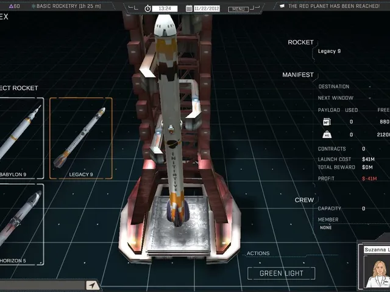Click the Legacy 9 rocket name label
390x292 pixels.
(329, 51)
